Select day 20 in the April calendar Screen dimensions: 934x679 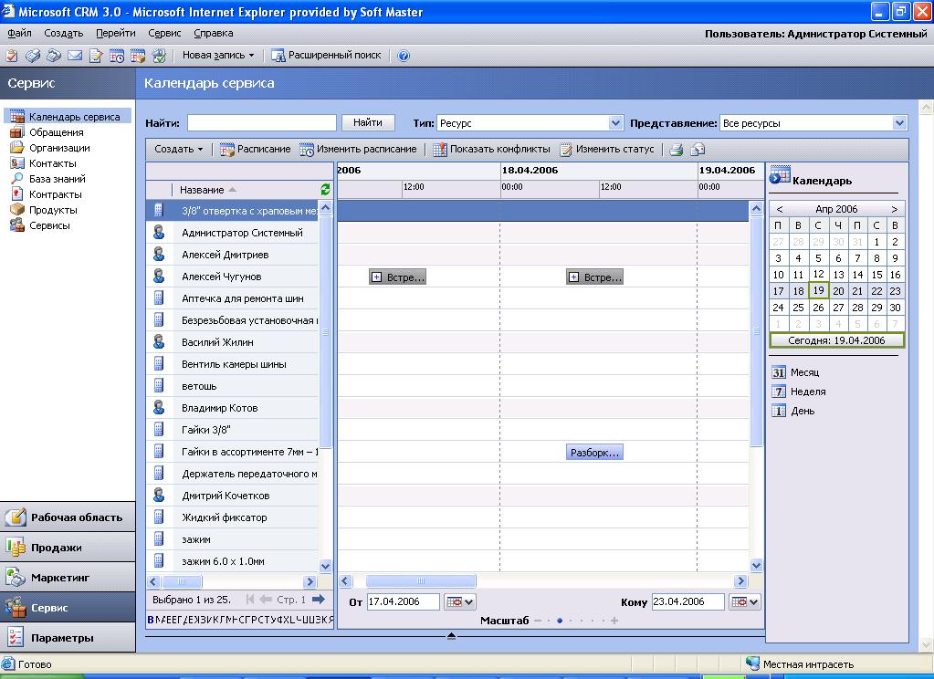pyautogui.click(x=838, y=290)
